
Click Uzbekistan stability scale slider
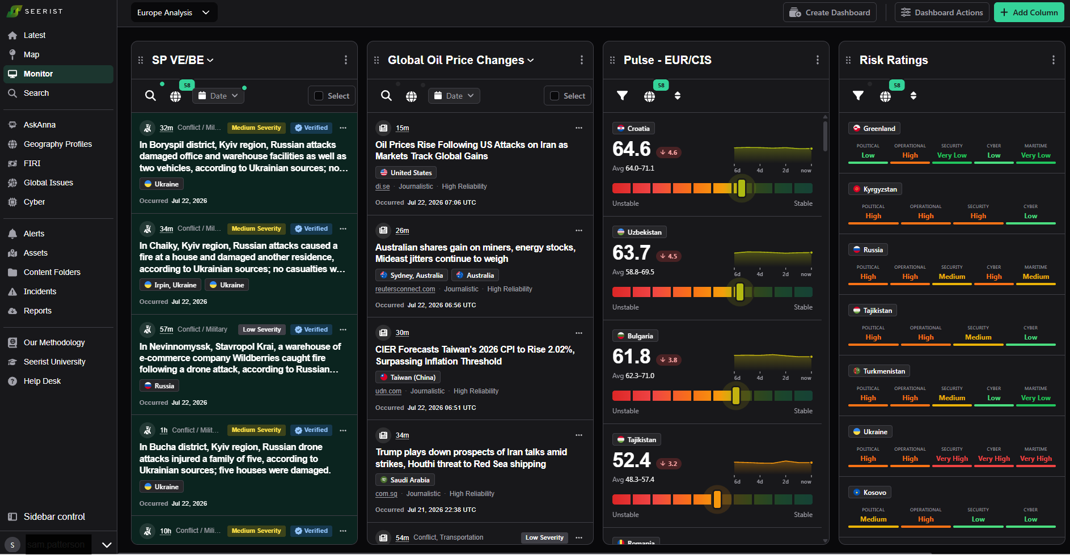pos(712,292)
